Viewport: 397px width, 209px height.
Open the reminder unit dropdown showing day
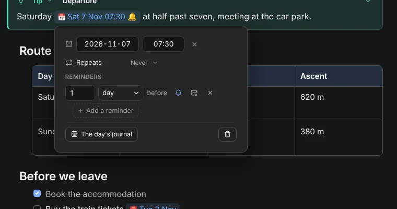point(121,93)
